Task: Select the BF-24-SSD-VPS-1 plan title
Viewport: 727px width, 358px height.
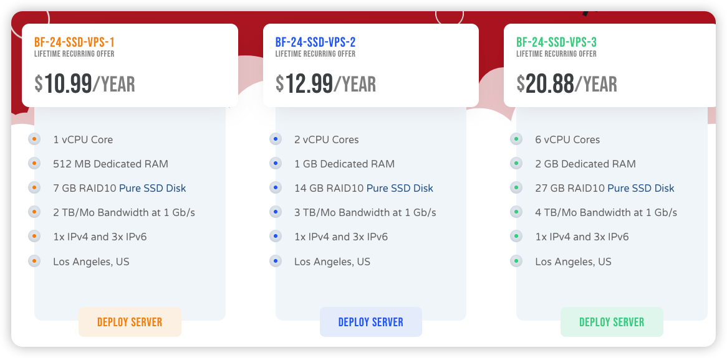Action: (x=74, y=42)
